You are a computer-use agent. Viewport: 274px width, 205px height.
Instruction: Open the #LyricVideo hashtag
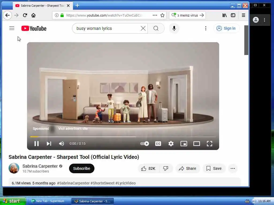tap(125, 183)
